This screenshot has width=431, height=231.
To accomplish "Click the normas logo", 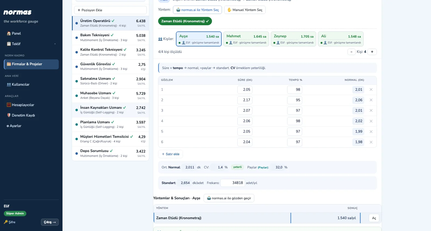I will [x=18, y=12].
